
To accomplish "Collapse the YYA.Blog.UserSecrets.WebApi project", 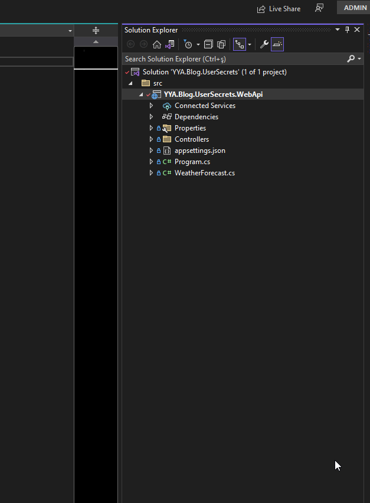I will point(141,94).
